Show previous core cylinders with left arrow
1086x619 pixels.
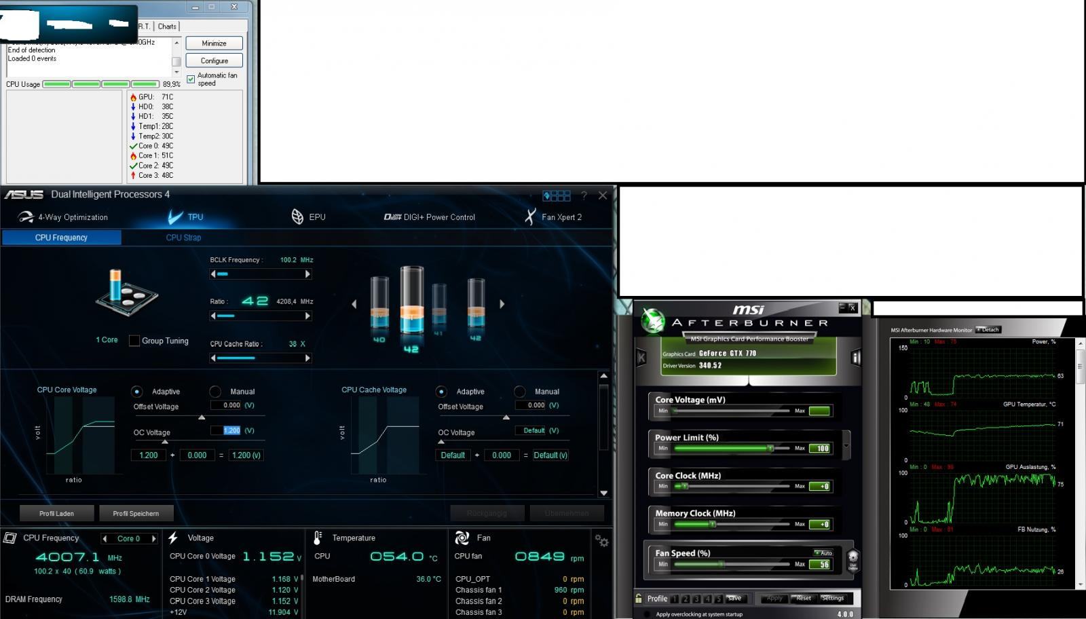(354, 304)
